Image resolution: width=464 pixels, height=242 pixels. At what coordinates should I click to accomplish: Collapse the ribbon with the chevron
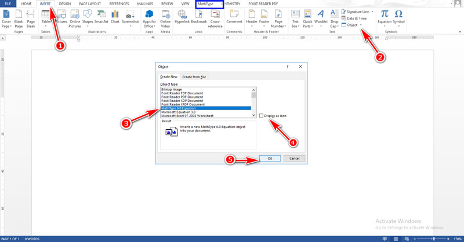(x=459, y=32)
